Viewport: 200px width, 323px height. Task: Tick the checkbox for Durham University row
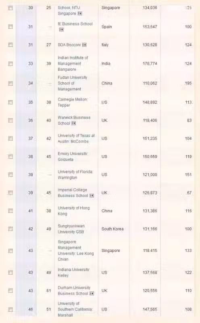coord(10,290)
